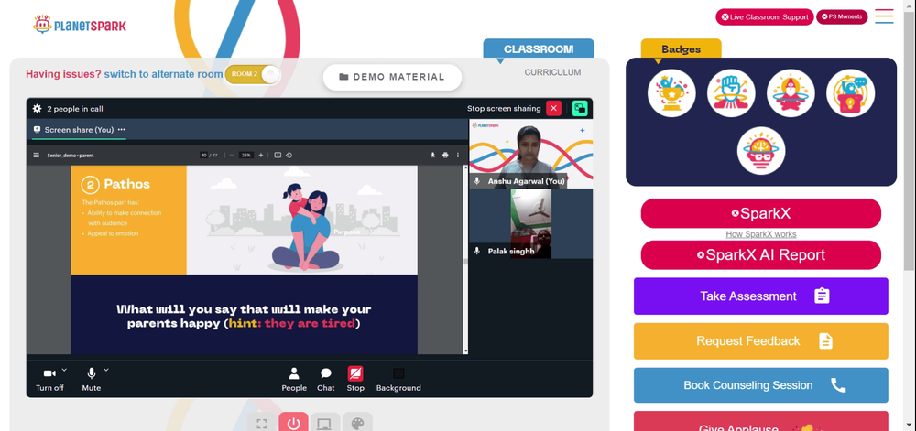Click the Request Feedback button

(x=760, y=341)
